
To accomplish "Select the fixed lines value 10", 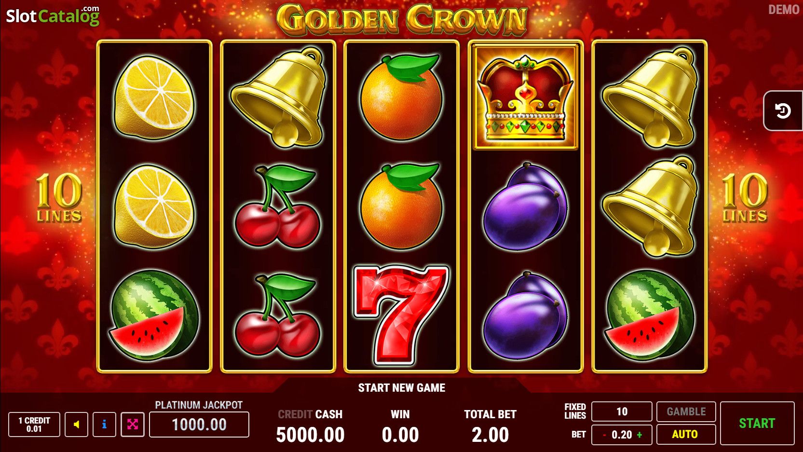I will (622, 411).
